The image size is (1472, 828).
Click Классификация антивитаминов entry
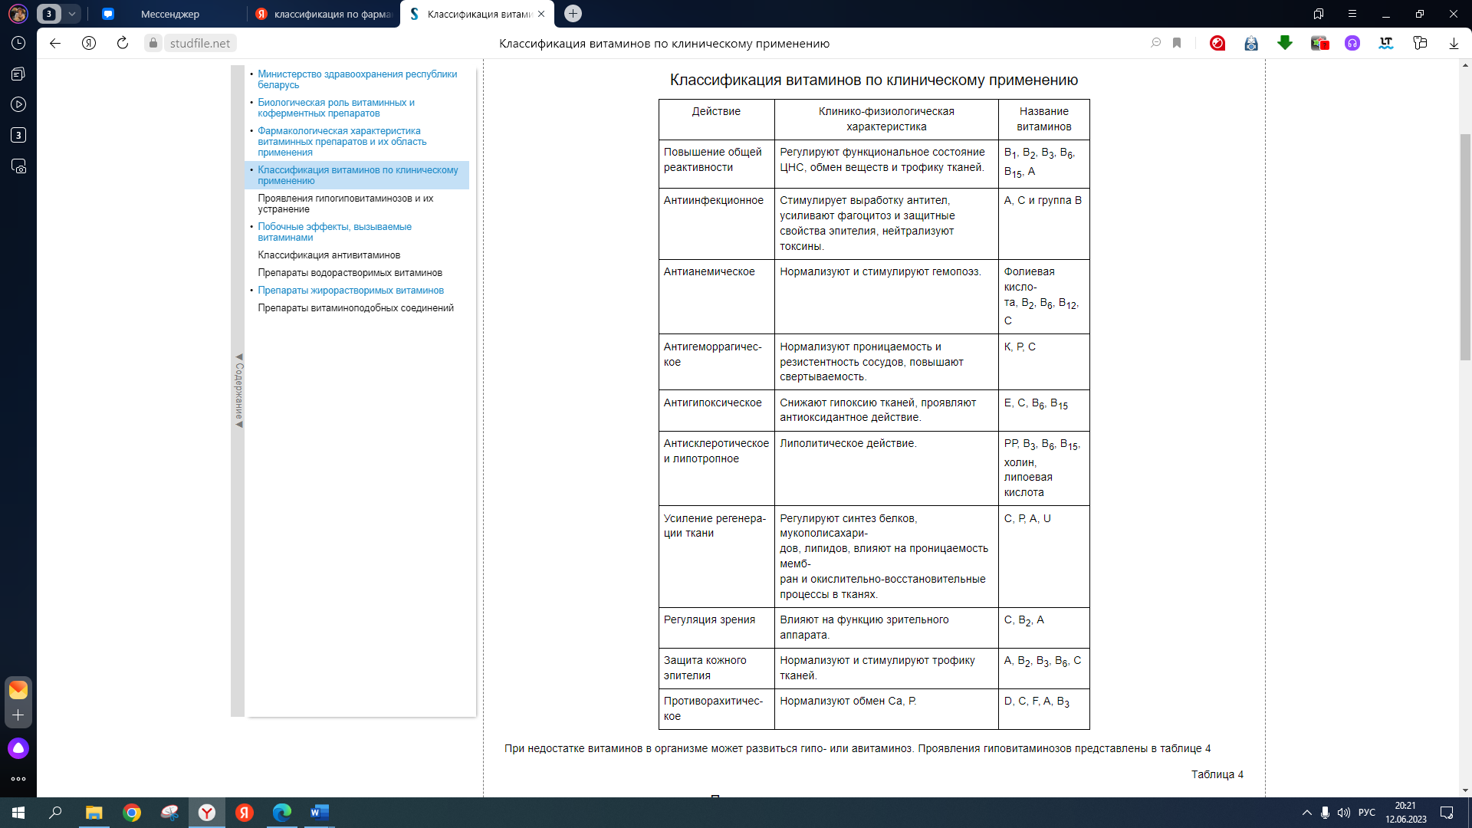(x=329, y=255)
